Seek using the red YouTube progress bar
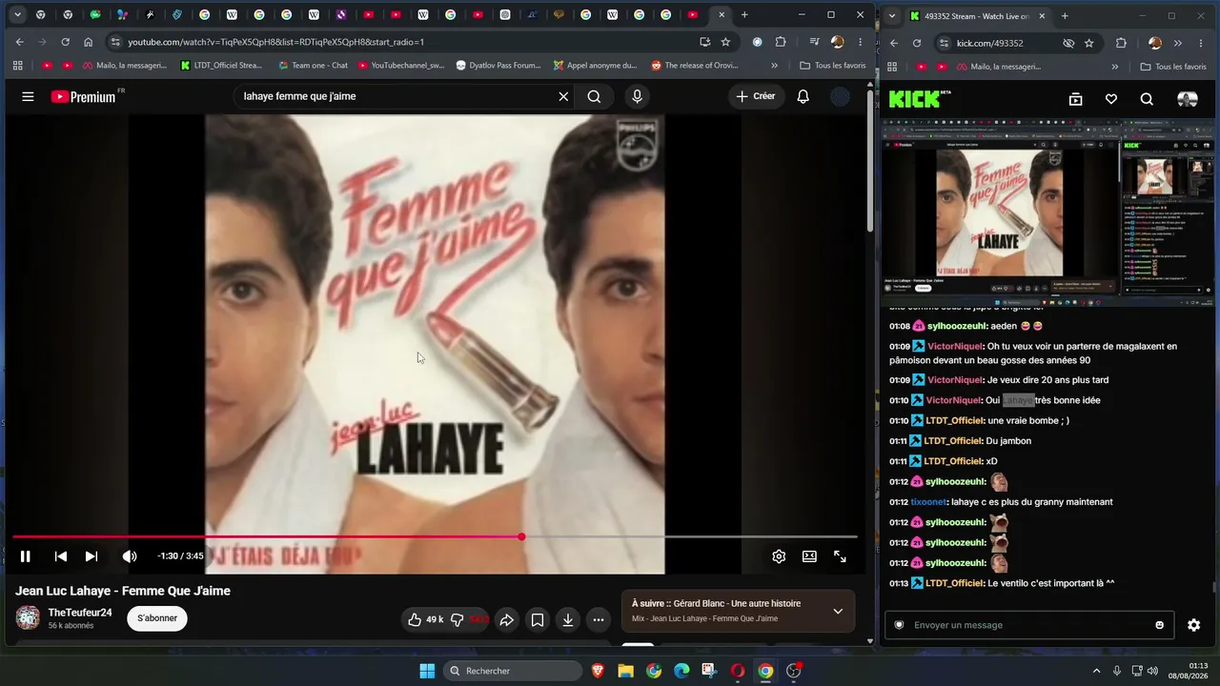The image size is (1220, 686). click(x=435, y=536)
